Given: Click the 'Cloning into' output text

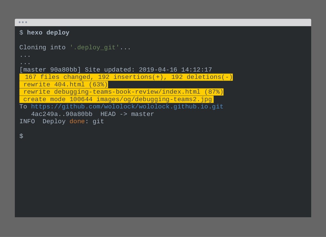Looking at the screenshot, I should (x=42, y=48).
